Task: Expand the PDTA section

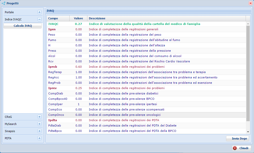Action: click(x=39, y=138)
